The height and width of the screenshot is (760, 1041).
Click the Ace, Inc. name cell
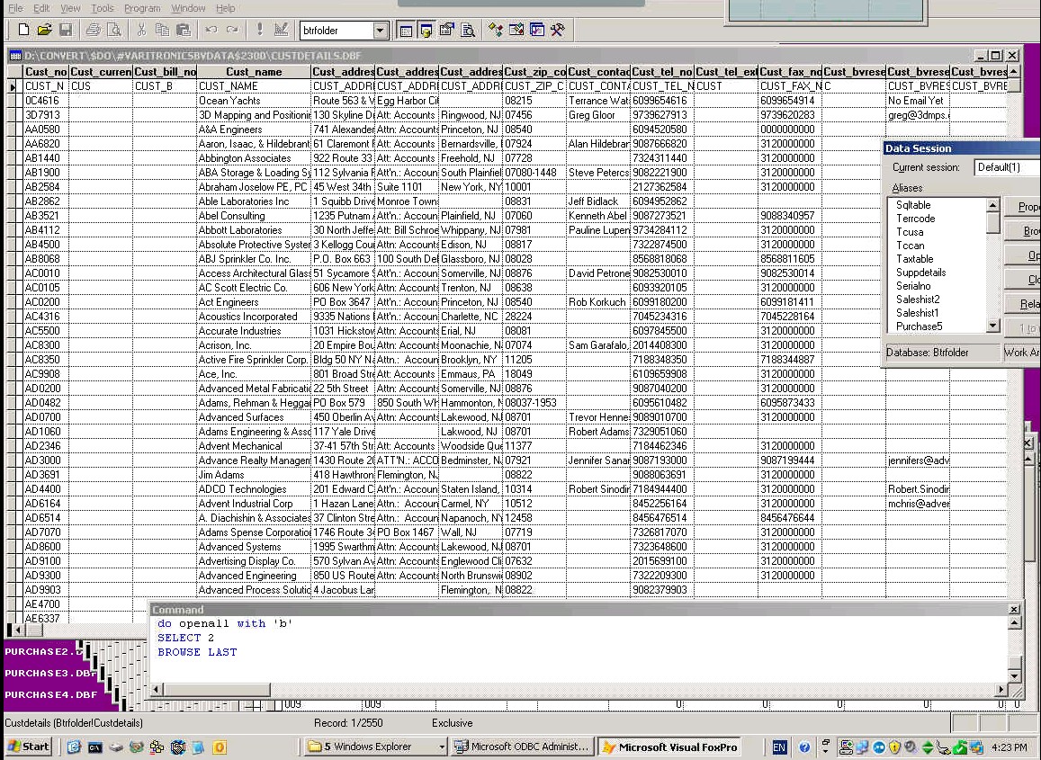tap(254, 374)
